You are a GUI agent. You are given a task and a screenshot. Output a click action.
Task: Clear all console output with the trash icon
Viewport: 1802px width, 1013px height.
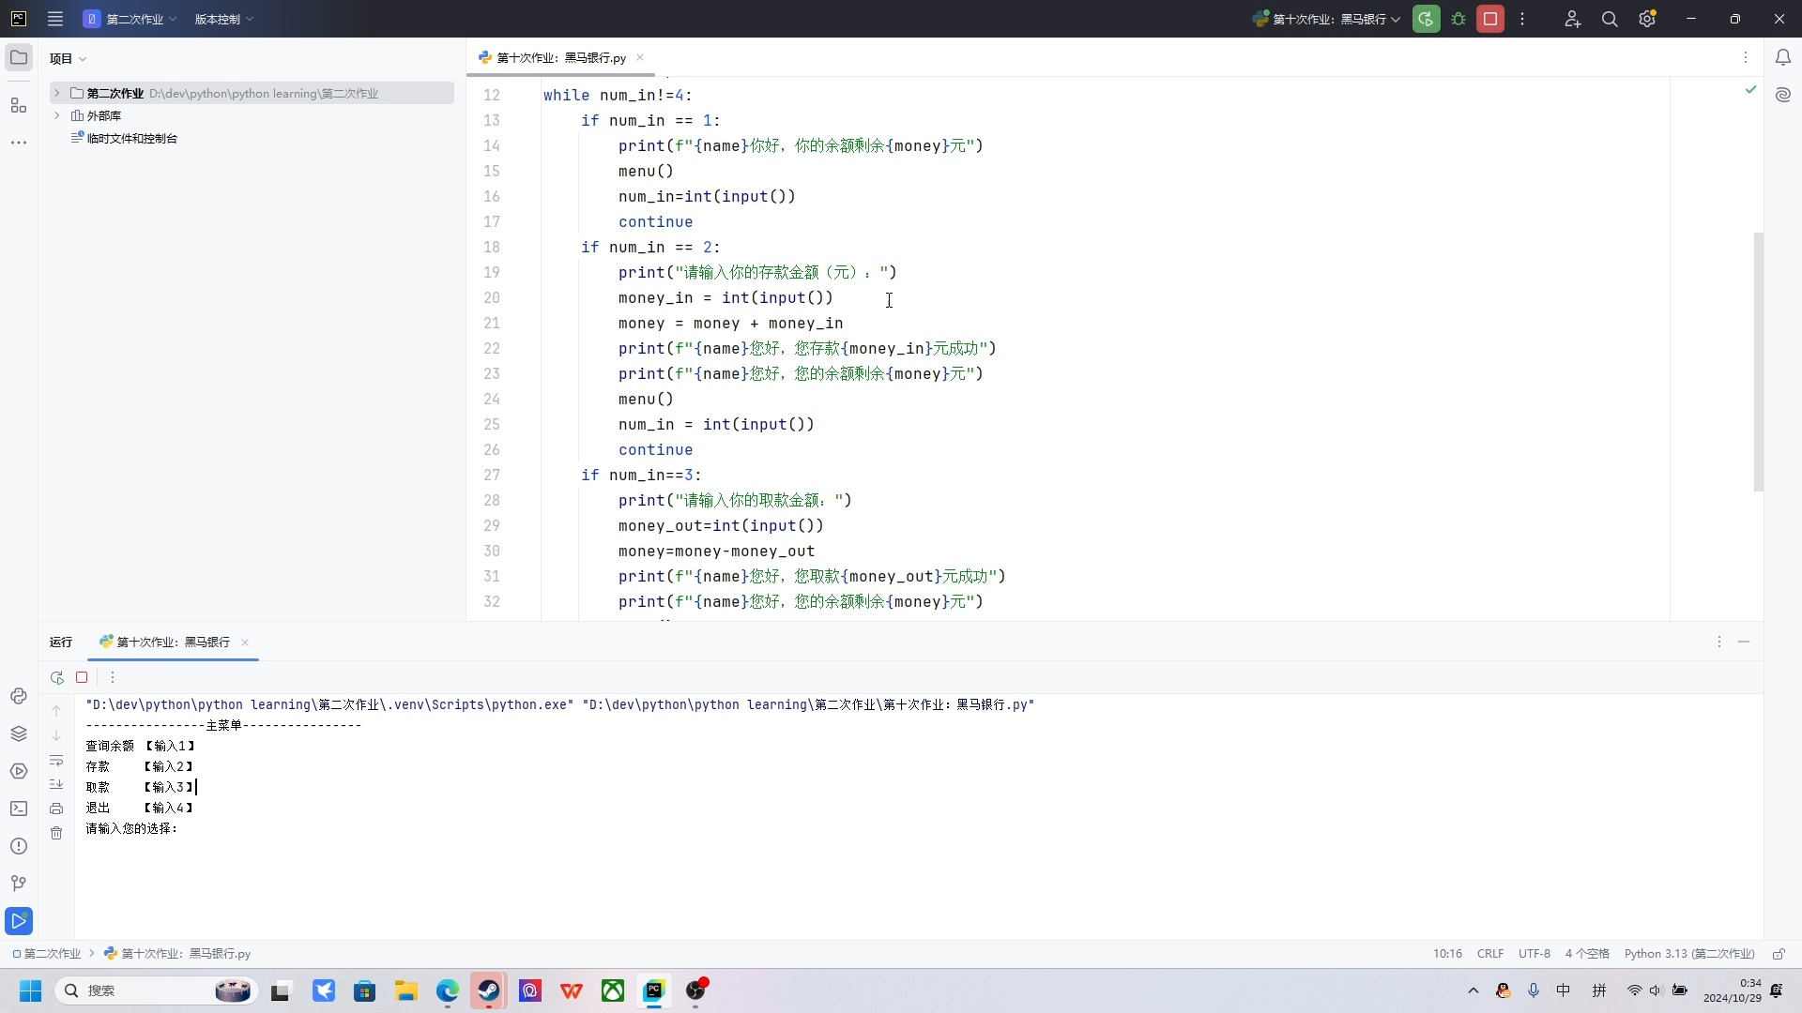pyautogui.click(x=56, y=833)
